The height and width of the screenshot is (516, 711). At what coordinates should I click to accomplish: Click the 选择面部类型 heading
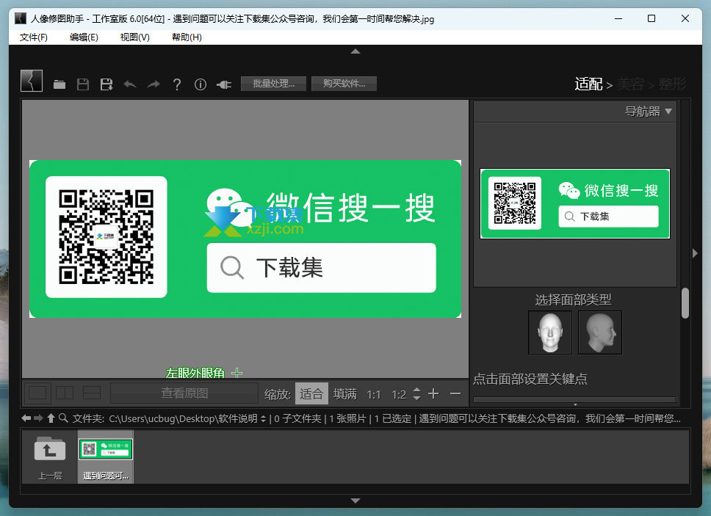(x=573, y=299)
